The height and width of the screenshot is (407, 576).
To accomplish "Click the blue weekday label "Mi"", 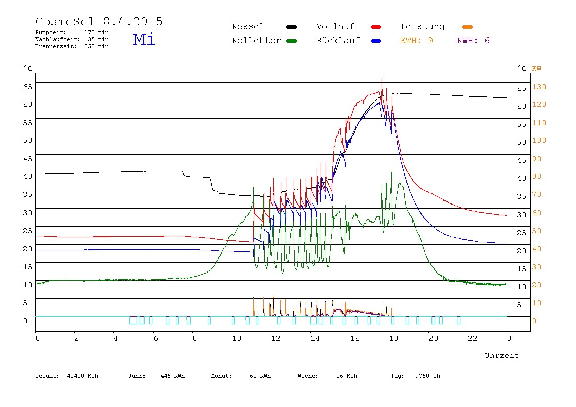I will [x=145, y=39].
